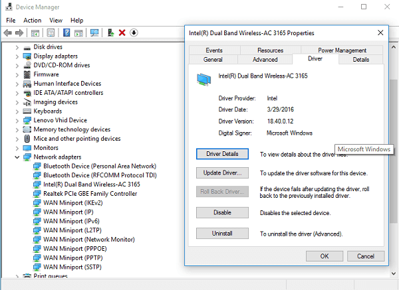Select Mice and other pointing devices icon
This screenshot has height=290, width=399.
[27, 139]
